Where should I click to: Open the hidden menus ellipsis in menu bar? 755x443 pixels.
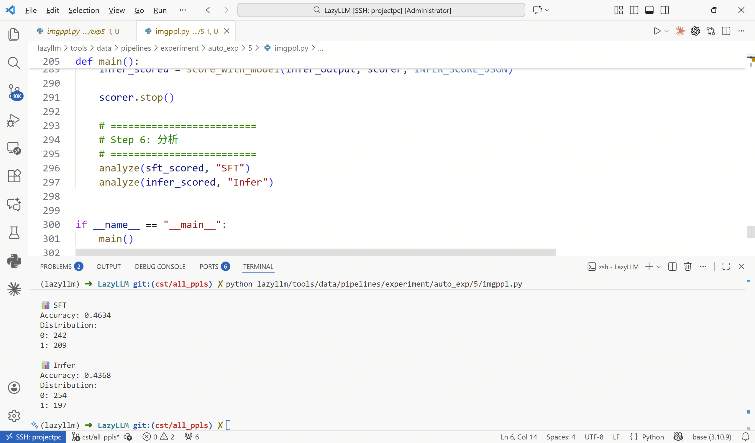click(183, 10)
